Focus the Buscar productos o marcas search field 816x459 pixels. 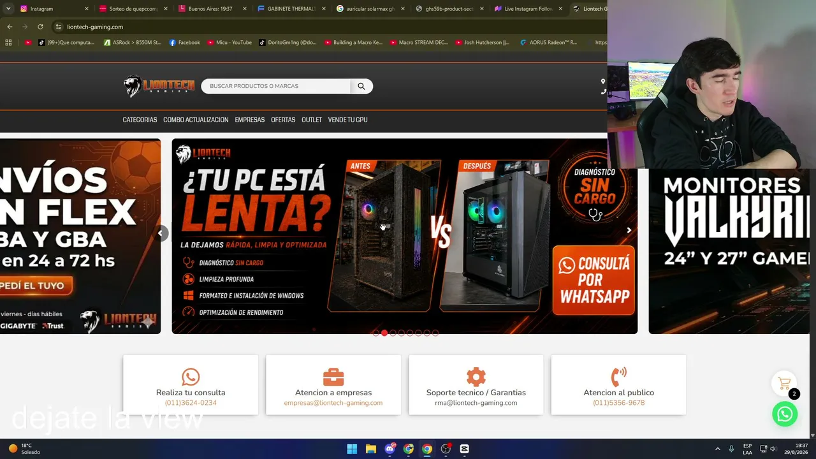click(x=276, y=86)
